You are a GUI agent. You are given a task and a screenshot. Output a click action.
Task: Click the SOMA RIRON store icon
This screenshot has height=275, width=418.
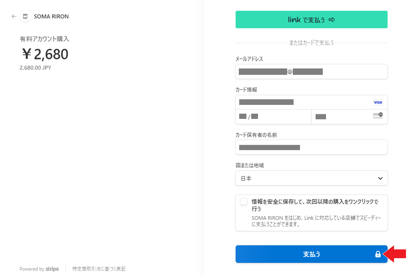click(25, 16)
